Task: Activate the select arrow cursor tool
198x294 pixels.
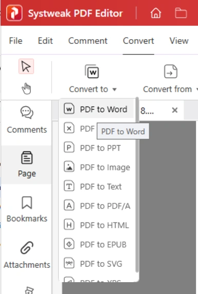Action: [x=26, y=66]
